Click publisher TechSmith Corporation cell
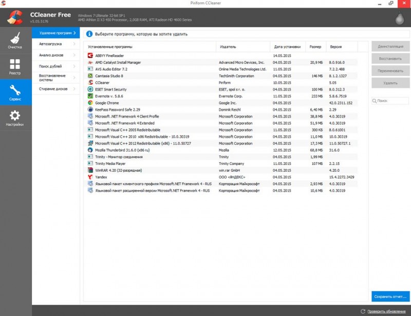Image resolution: width=411 pixels, height=316 pixels. point(236,76)
